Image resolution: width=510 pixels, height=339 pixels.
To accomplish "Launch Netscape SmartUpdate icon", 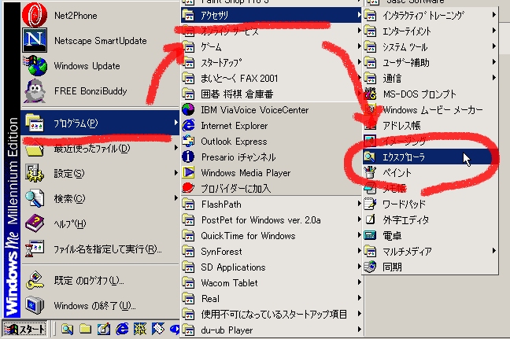I will (35, 40).
